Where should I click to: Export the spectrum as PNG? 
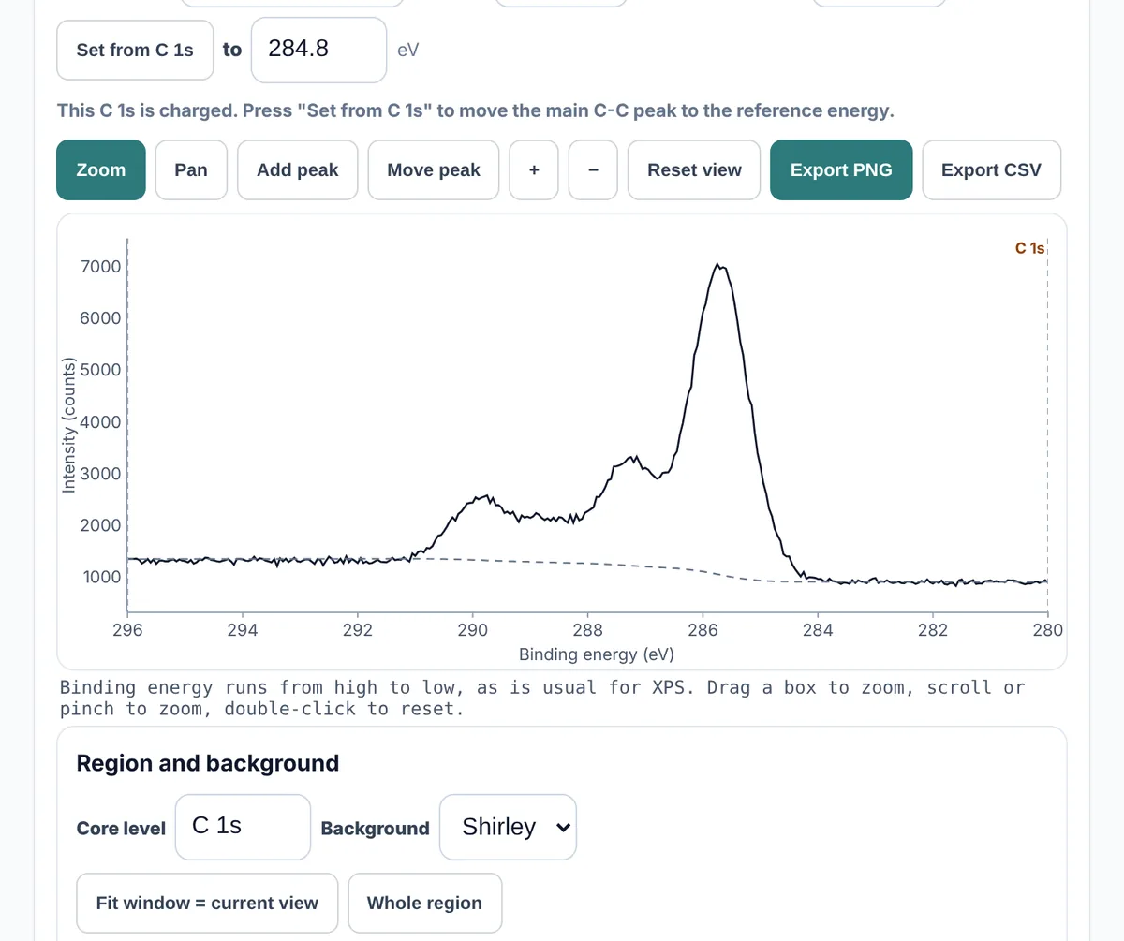coord(841,169)
